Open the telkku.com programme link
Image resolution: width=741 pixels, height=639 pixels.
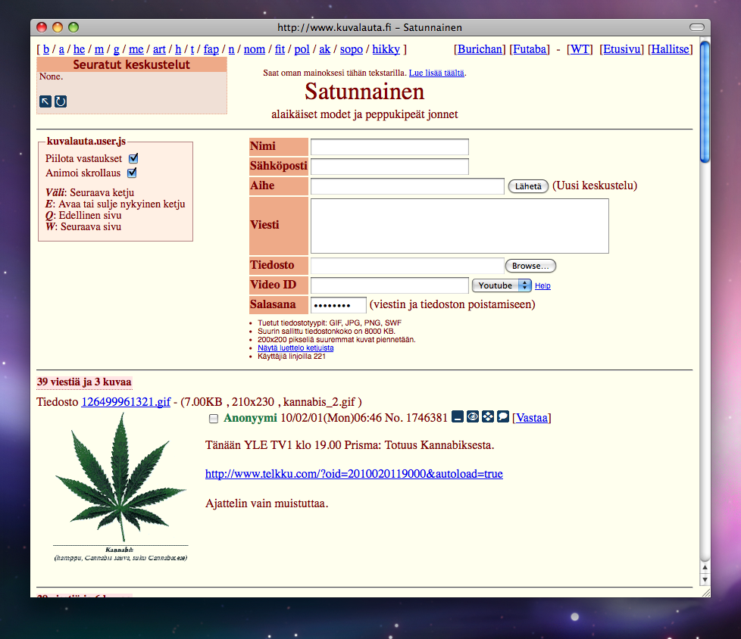pyautogui.click(x=354, y=474)
